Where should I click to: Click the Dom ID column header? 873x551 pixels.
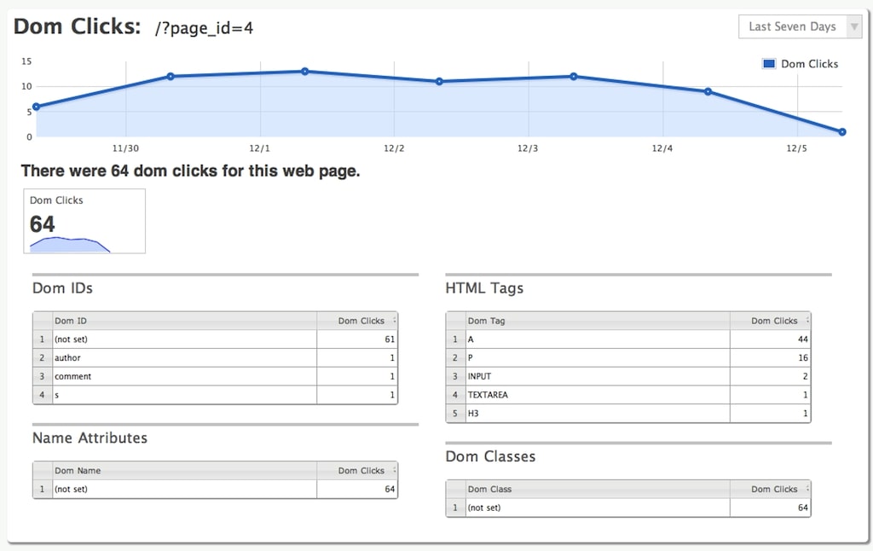pyautogui.click(x=185, y=321)
